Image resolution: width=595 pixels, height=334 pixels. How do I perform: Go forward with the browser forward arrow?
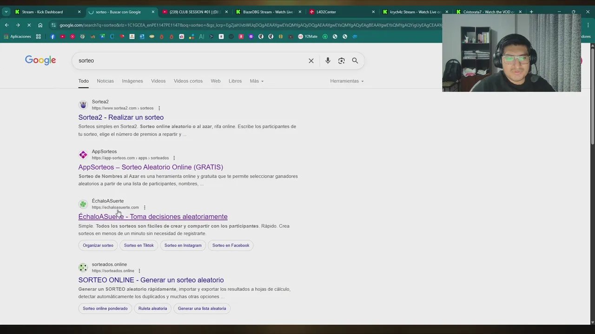(18, 25)
